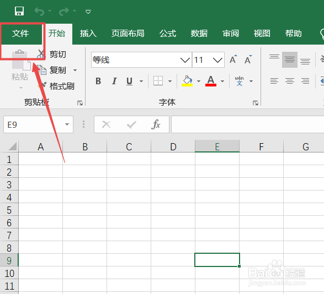This screenshot has width=324, height=294.
Task: Select row 9 header
Action: coord(9,260)
